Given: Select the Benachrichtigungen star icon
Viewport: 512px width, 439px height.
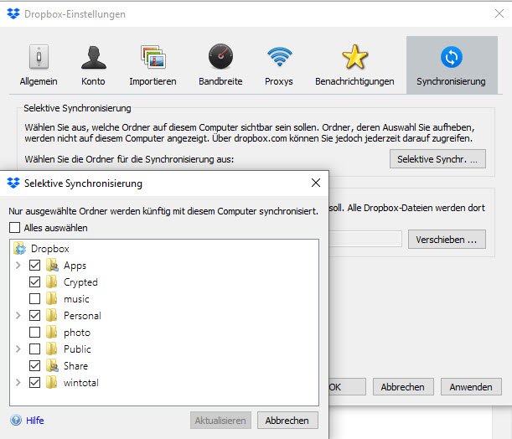Looking at the screenshot, I should click(354, 57).
